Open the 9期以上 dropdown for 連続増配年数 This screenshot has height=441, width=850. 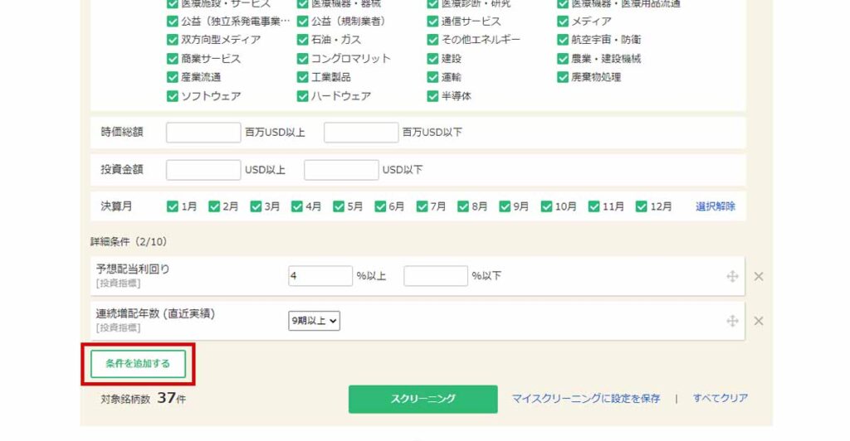[x=314, y=321]
